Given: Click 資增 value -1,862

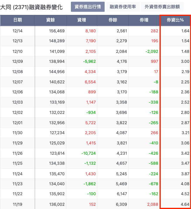Looking at the screenshot, I should click(x=90, y=184).
